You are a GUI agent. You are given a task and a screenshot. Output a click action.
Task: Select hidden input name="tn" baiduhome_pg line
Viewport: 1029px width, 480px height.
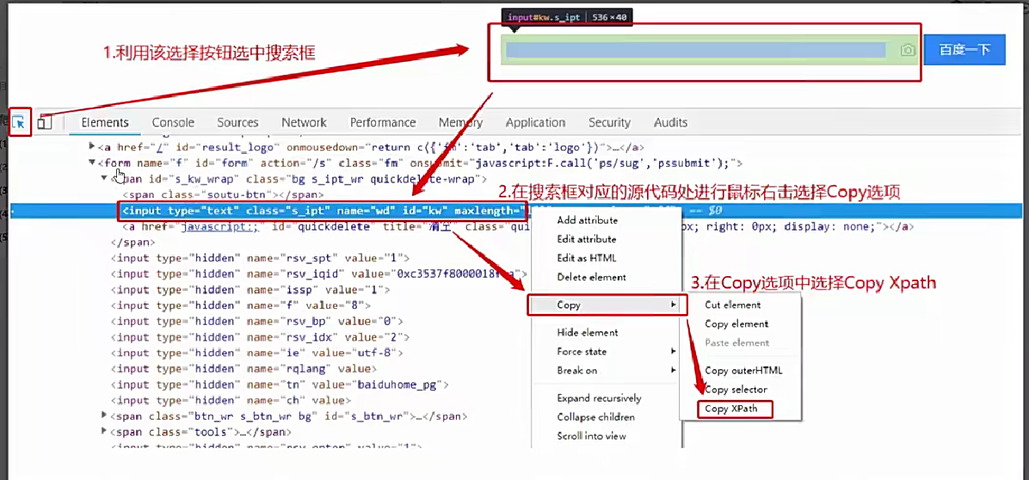(x=280, y=385)
